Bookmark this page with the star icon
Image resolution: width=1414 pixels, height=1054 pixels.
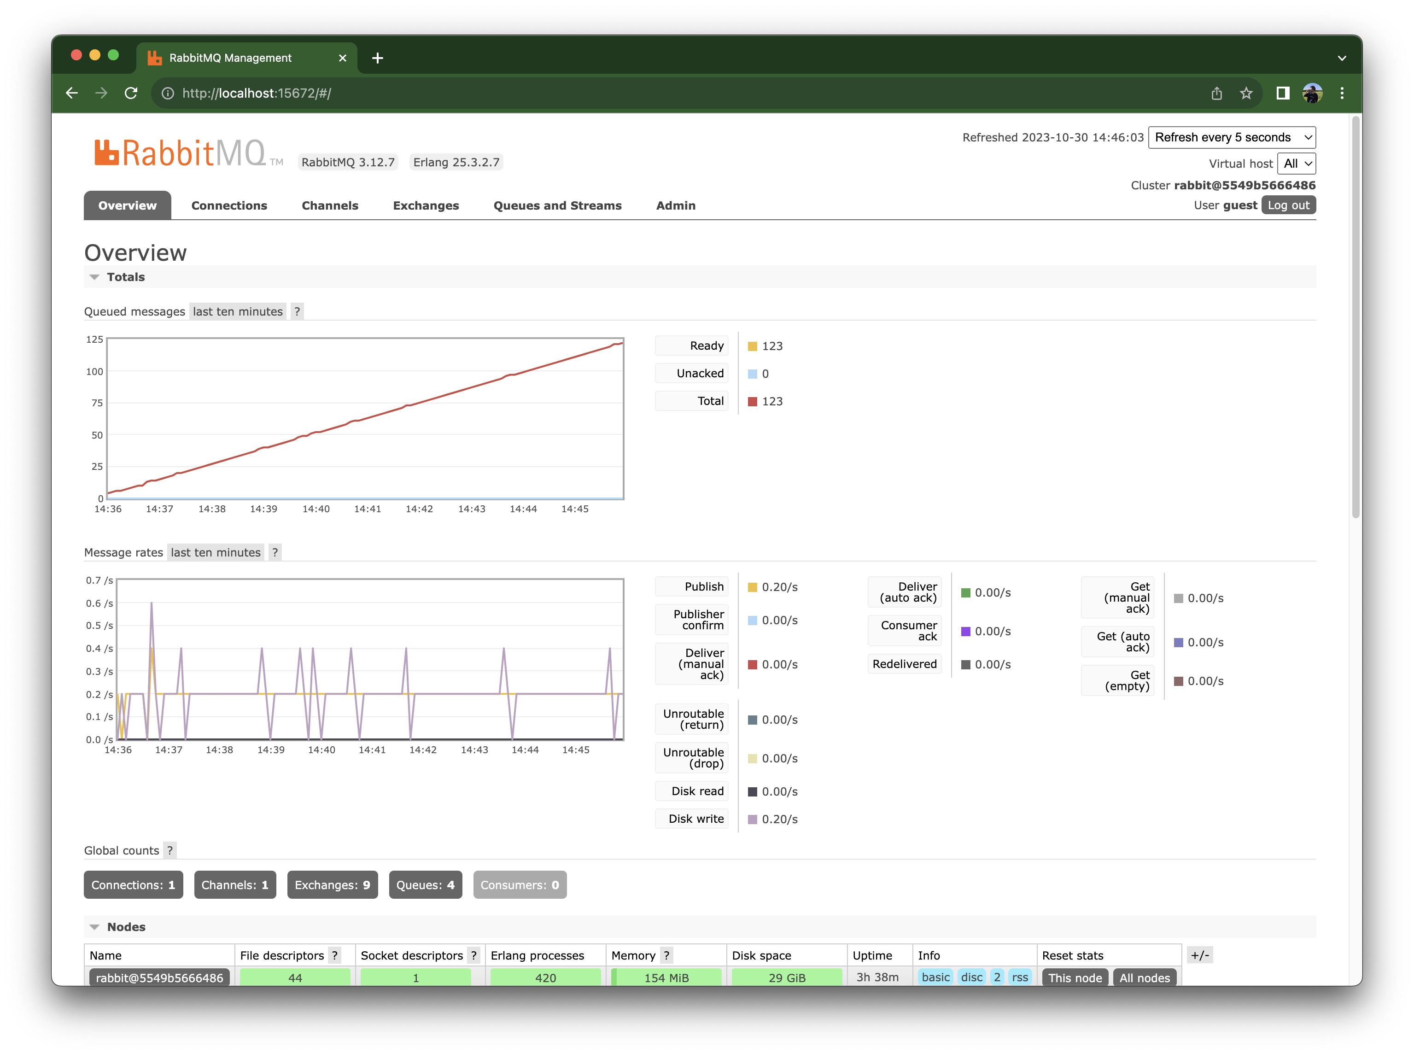tap(1245, 93)
